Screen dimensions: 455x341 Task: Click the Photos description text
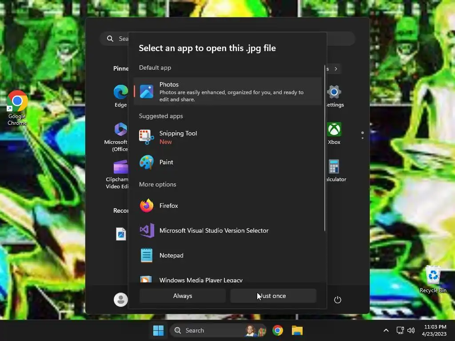click(231, 96)
